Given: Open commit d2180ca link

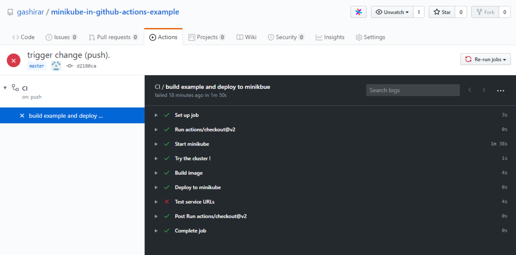Looking at the screenshot, I should pos(86,66).
